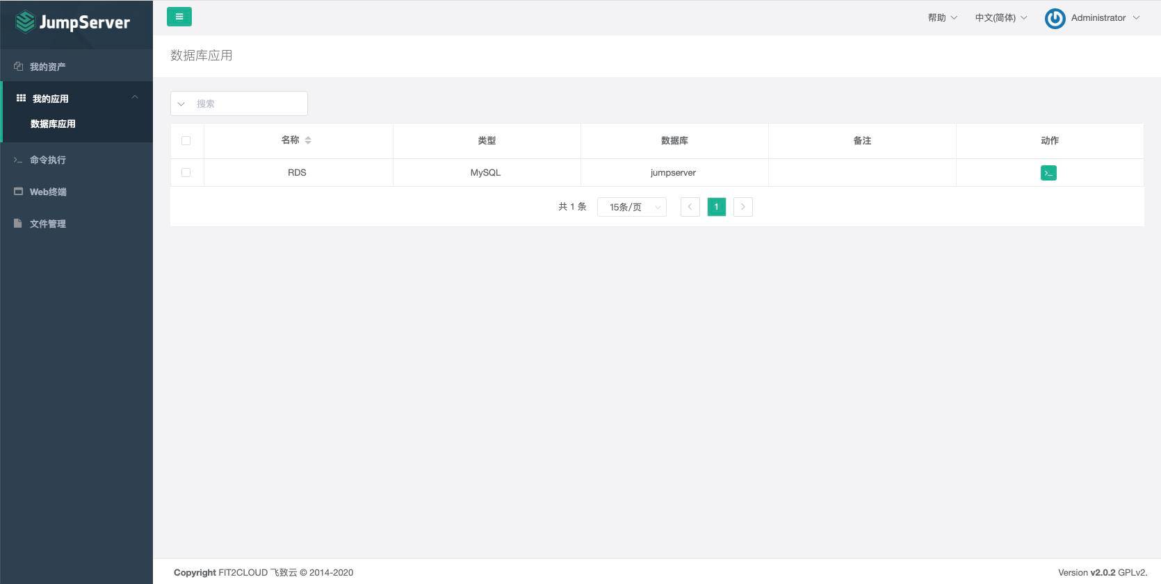Toggle the sidebar hamburger menu button

pos(179,17)
